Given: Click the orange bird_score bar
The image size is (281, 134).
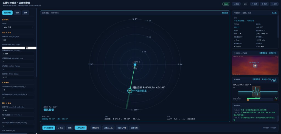Looking at the screenshot, I should coord(248,100).
